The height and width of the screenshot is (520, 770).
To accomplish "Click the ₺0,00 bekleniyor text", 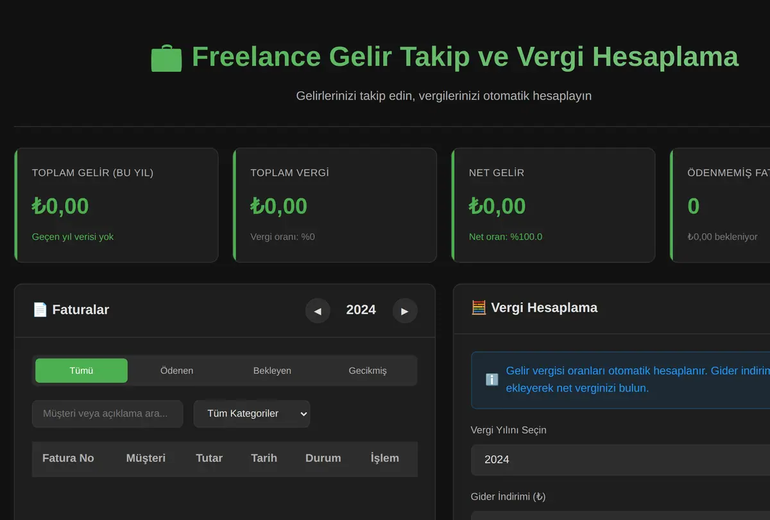I will (x=723, y=237).
